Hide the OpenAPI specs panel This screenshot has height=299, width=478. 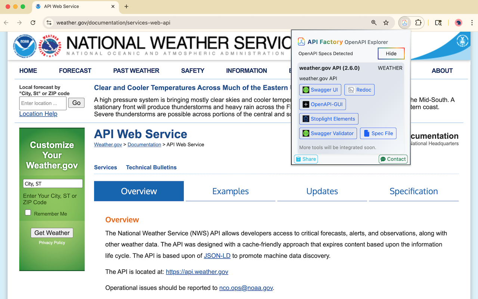pos(391,53)
